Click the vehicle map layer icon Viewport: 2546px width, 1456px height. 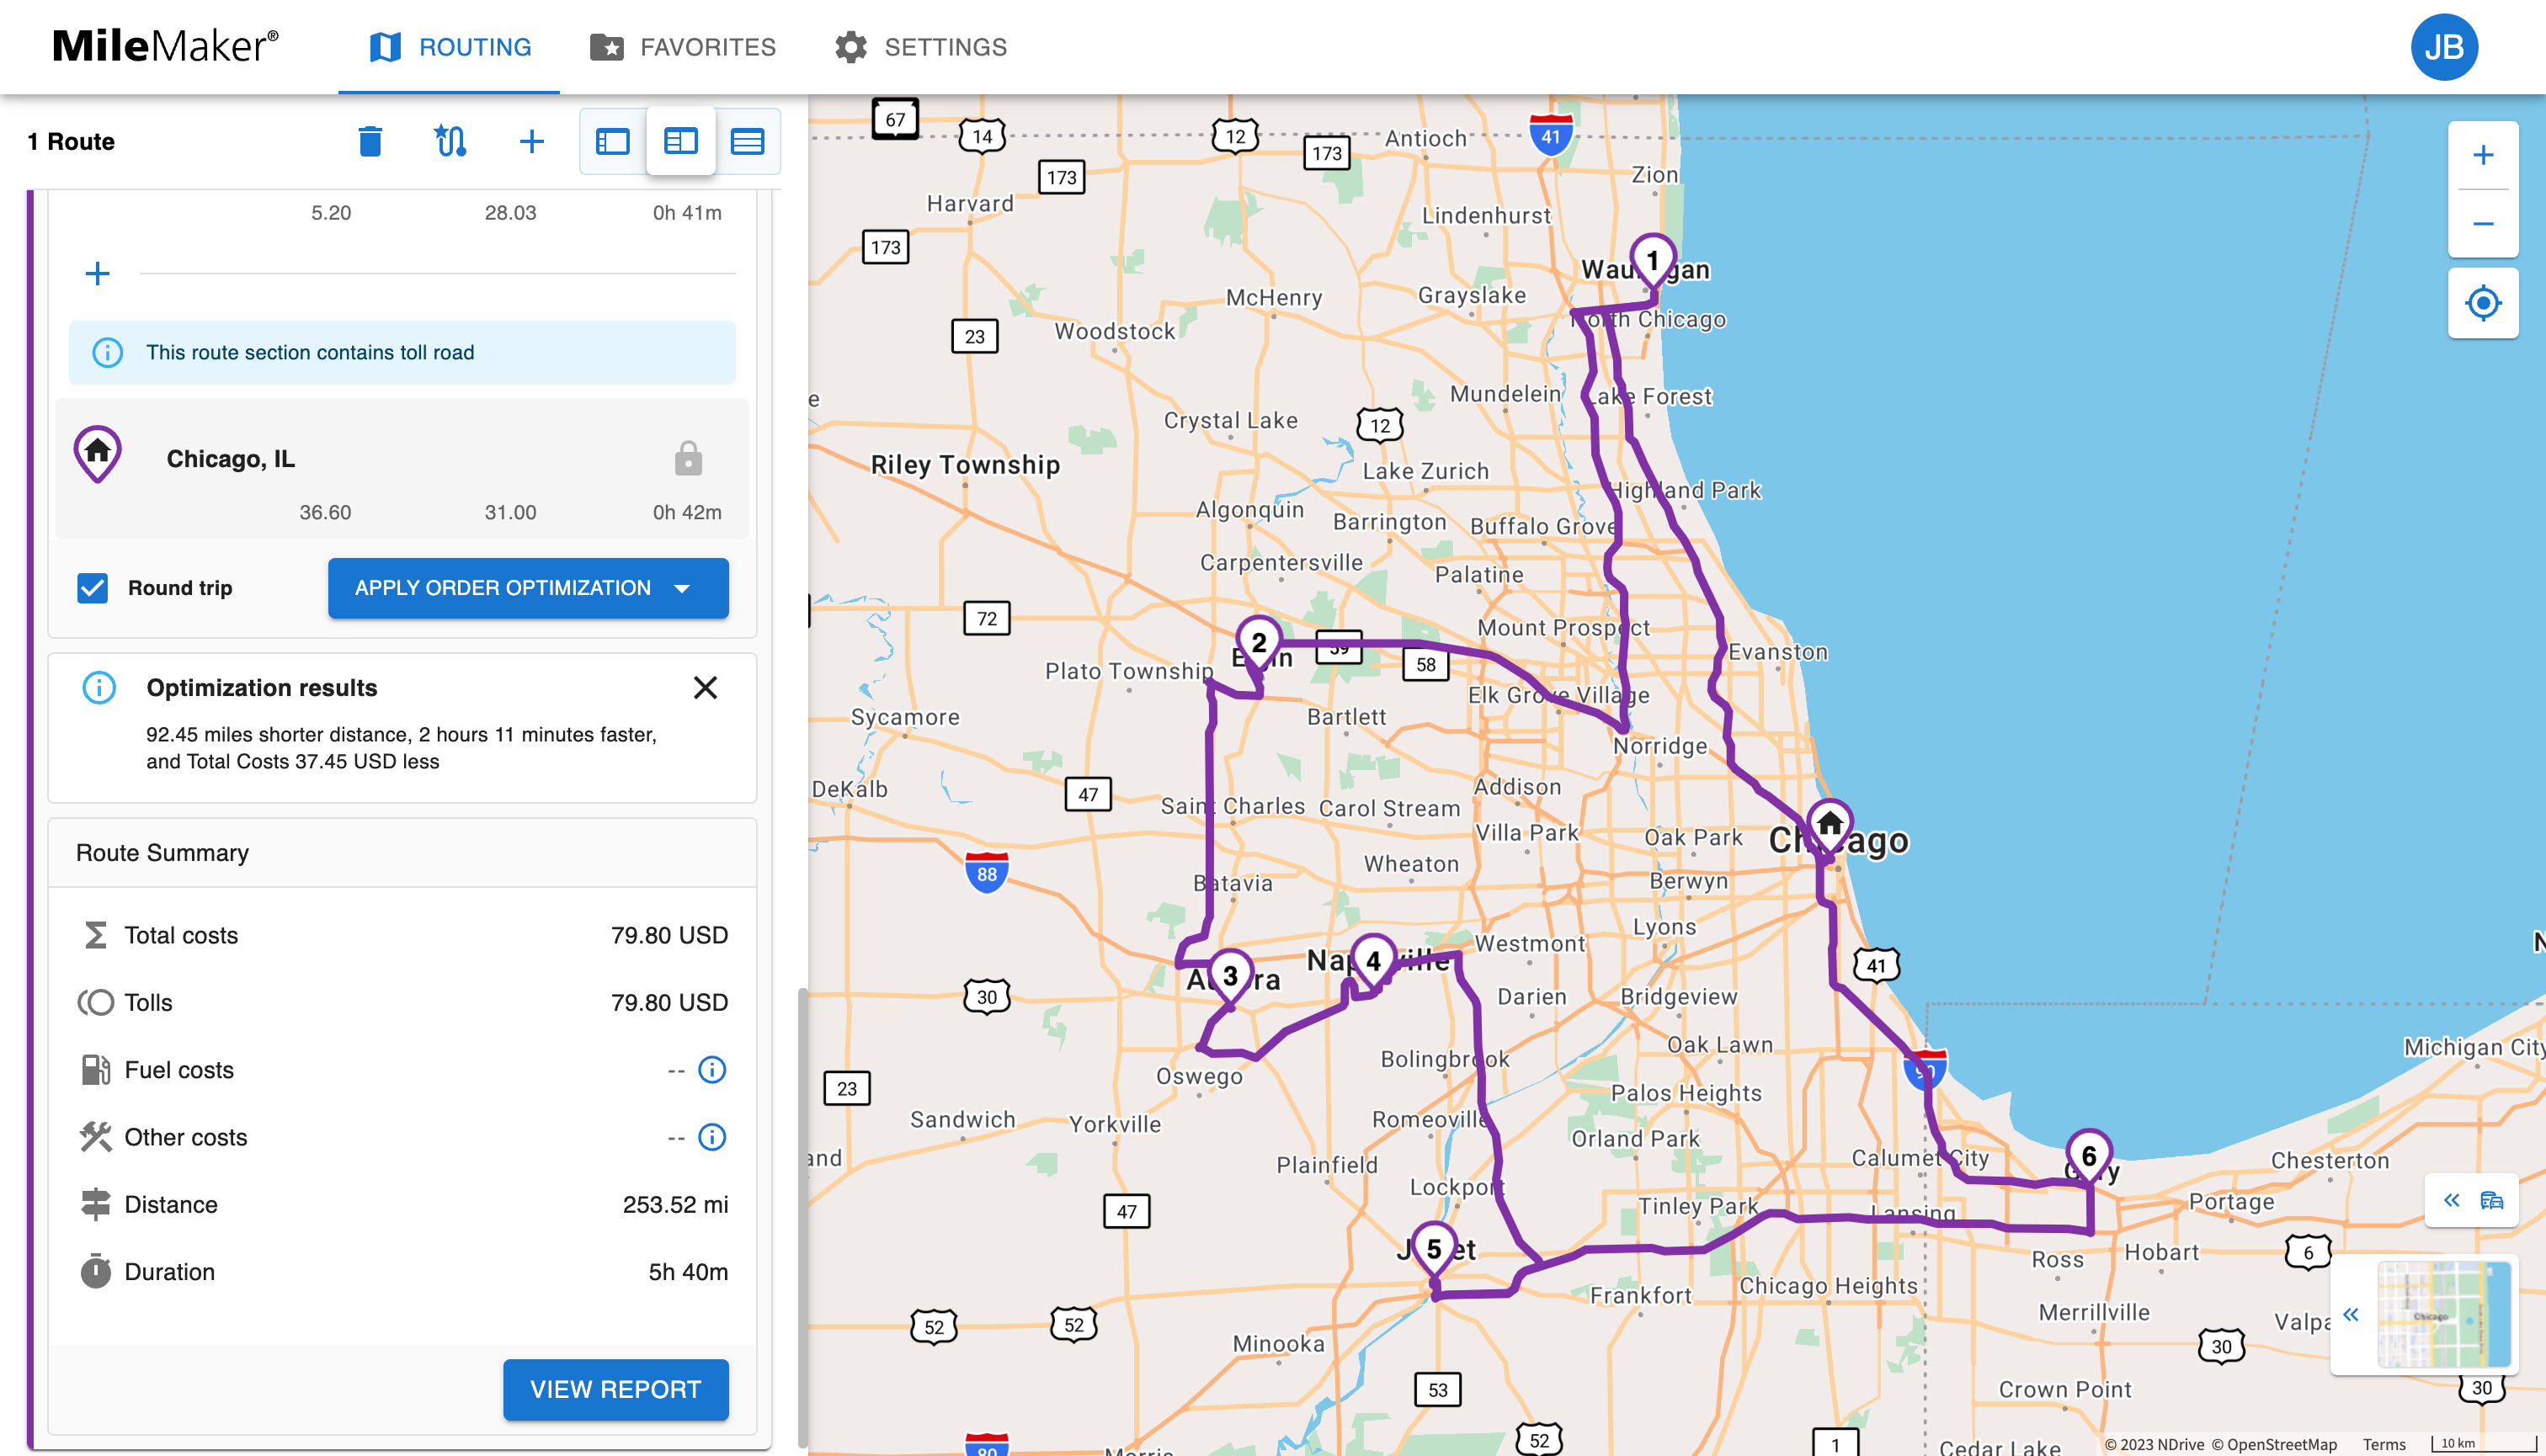point(2492,1200)
